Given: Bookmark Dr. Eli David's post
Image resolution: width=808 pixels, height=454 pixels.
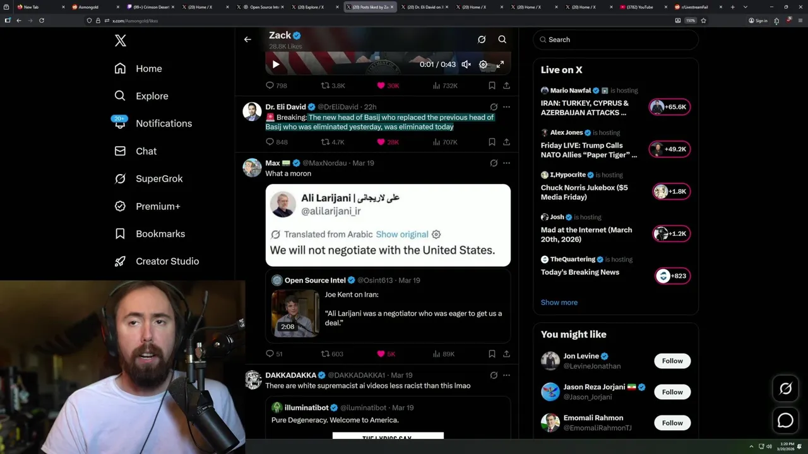Looking at the screenshot, I should pyautogui.click(x=492, y=143).
